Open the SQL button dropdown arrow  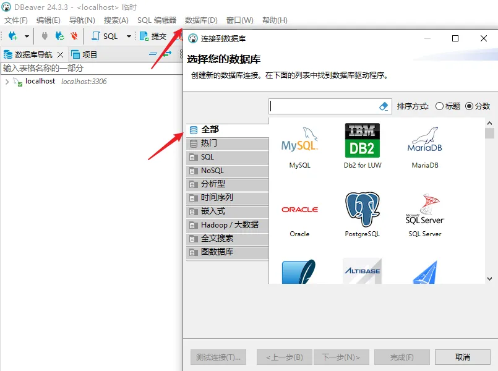pos(129,36)
